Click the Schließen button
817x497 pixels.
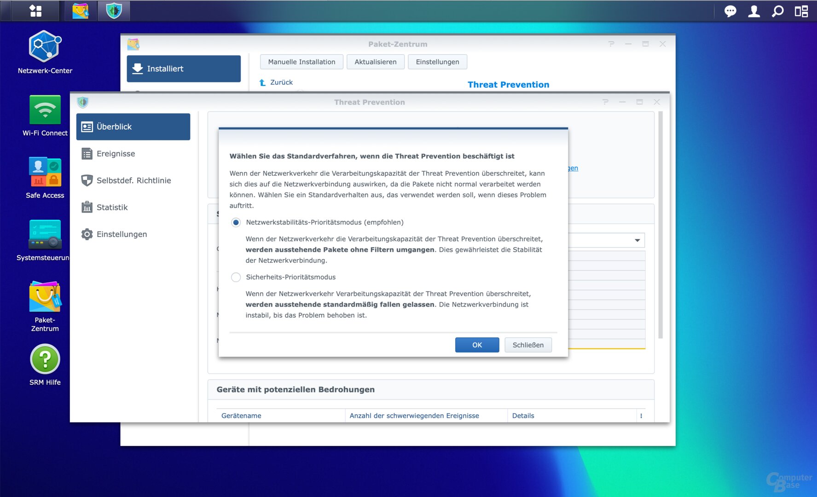[x=528, y=345]
